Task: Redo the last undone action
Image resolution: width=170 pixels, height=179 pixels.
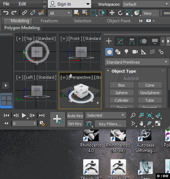Action: click(14, 13)
